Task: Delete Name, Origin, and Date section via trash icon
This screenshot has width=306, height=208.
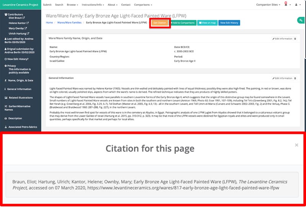Action: (295, 39)
